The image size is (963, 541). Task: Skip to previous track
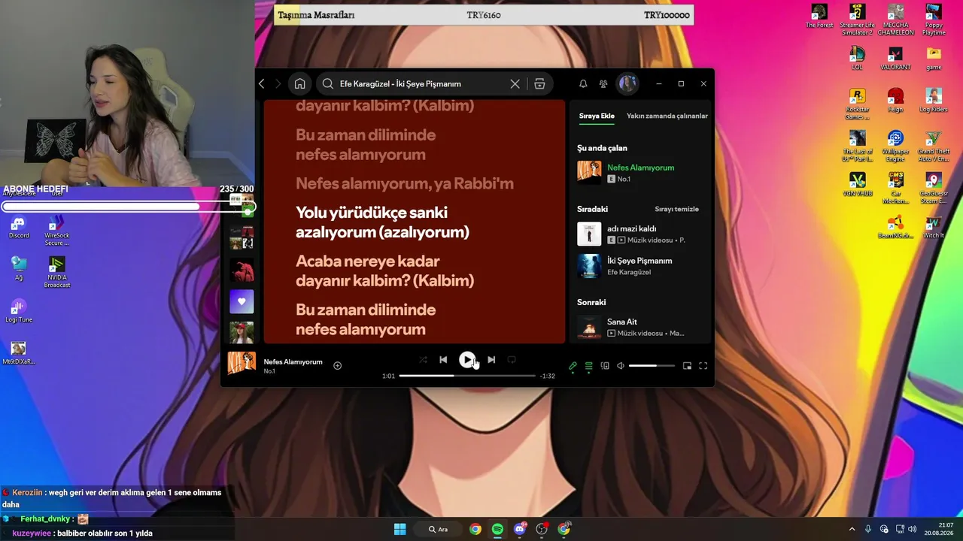443,360
